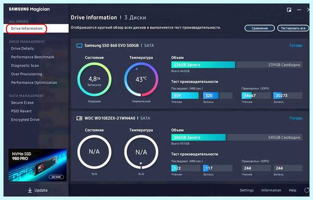Click the SEE MORE button on 980 PRO ad
Image resolution: width=313 pixels, height=200 pixels.
[56, 177]
